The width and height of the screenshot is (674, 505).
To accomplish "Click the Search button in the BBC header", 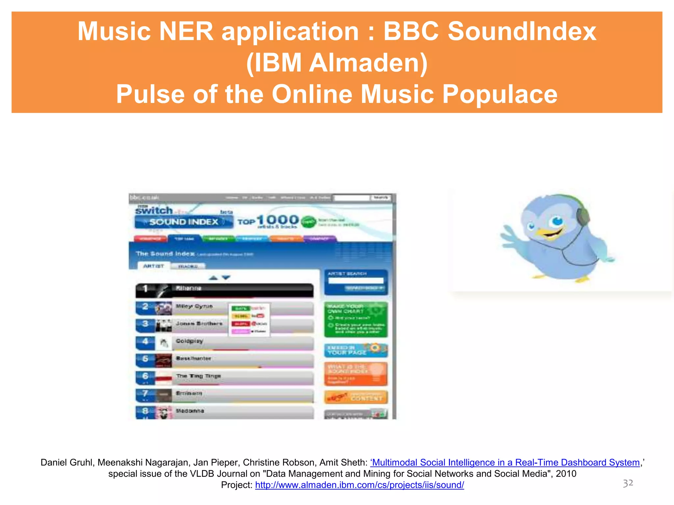I will pos(381,197).
